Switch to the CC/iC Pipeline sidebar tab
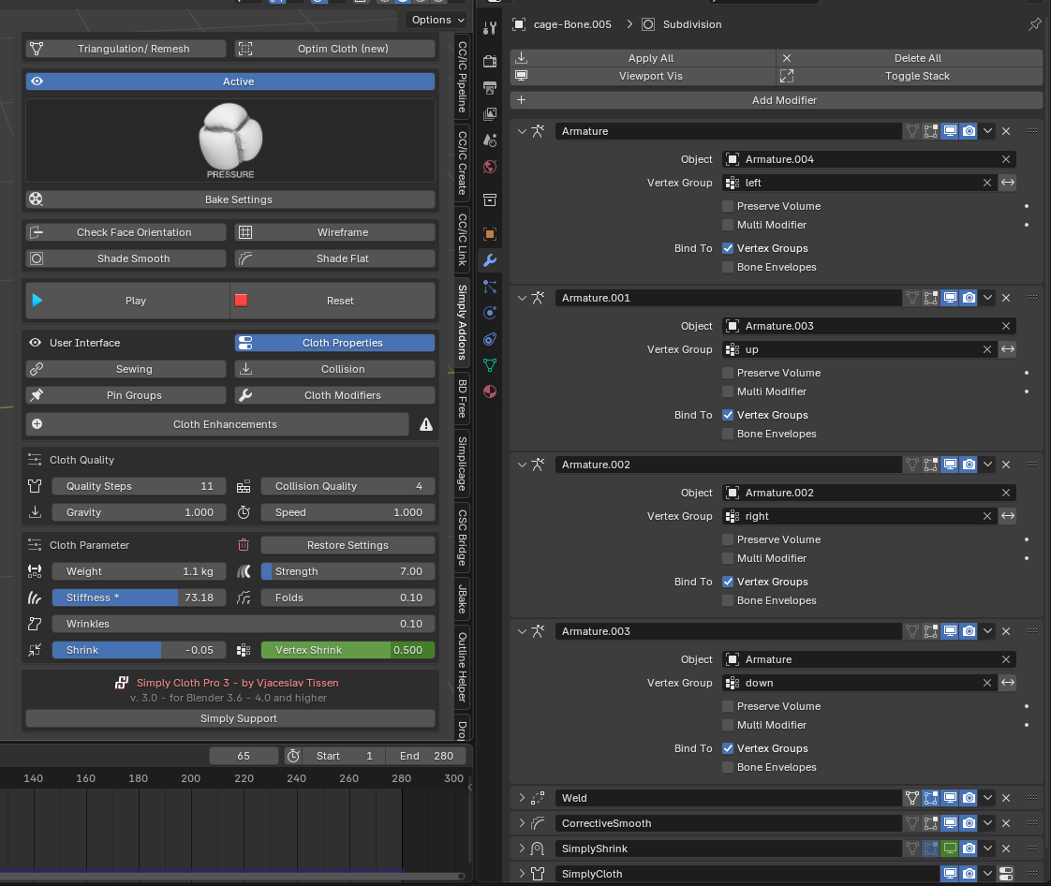The height and width of the screenshot is (886, 1051). pos(462,75)
